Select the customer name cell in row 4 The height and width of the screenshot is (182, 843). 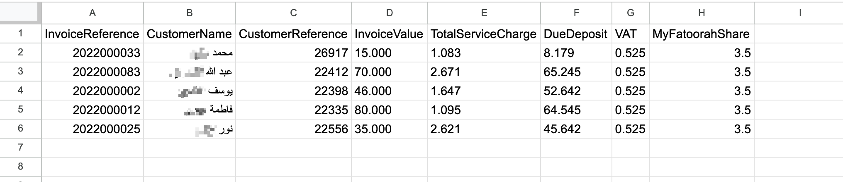tap(190, 91)
